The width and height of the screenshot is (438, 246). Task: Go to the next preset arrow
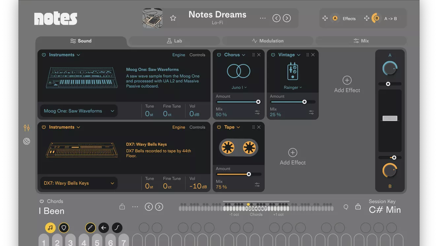coord(287,18)
